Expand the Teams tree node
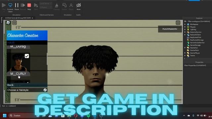Viewport: 212px width, 119px height. [x=185, y=56]
